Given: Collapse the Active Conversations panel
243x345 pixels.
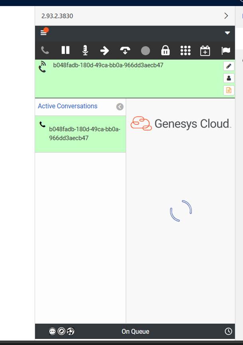Looking at the screenshot, I should pos(120,106).
